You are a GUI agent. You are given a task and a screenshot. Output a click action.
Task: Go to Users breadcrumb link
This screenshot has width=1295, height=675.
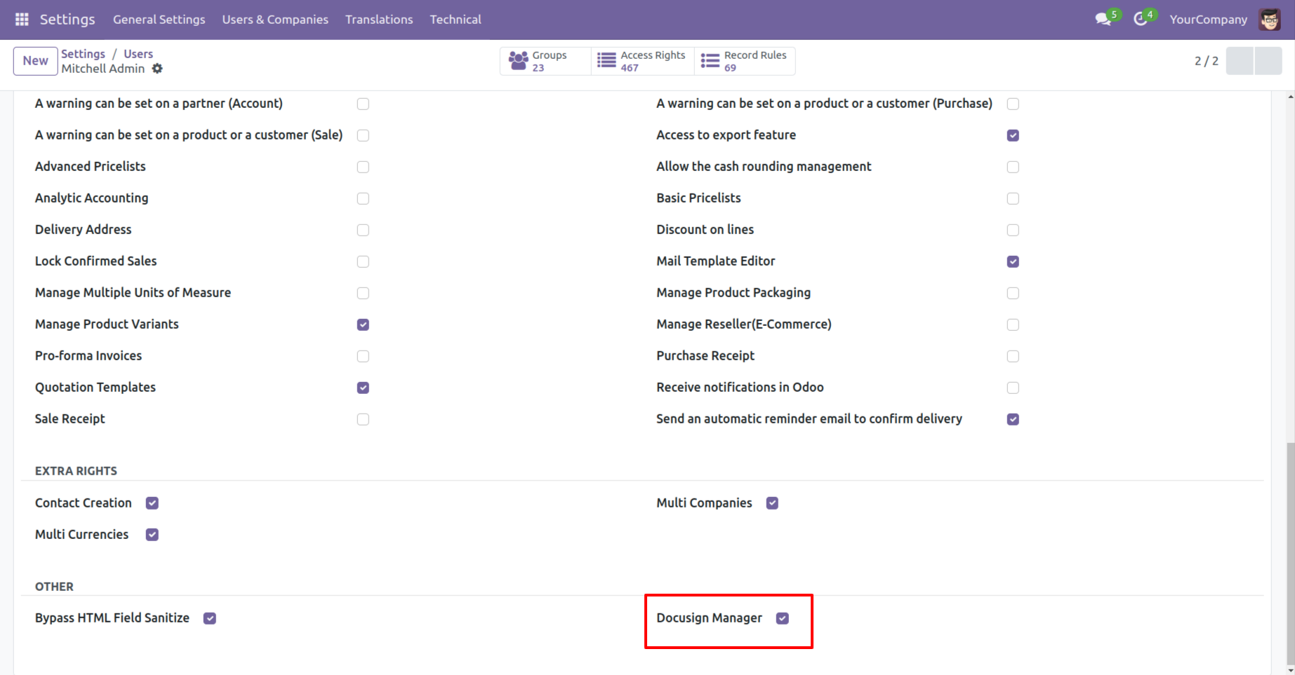click(138, 54)
